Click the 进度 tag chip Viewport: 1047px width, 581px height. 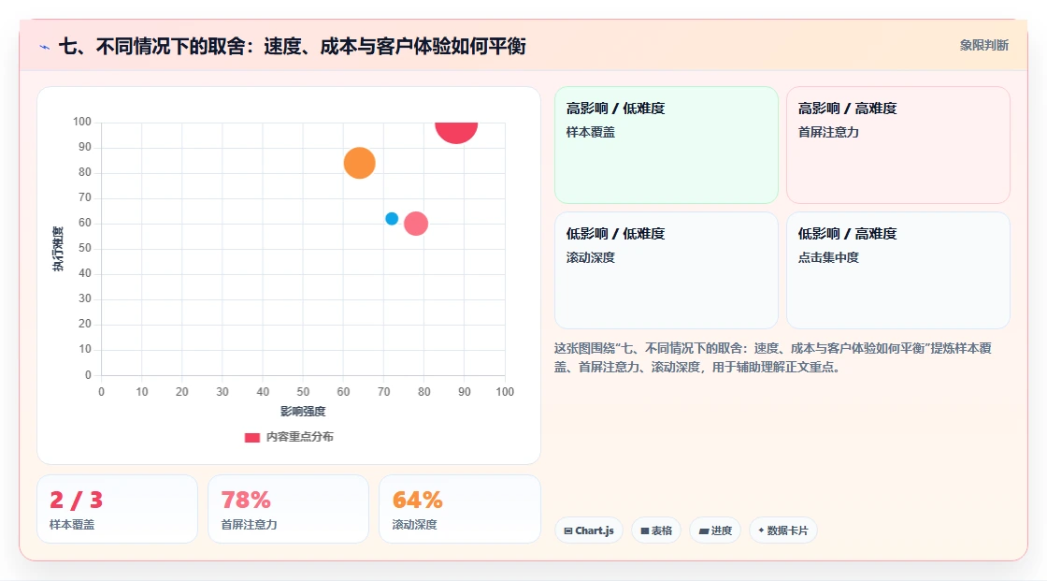pyautogui.click(x=715, y=530)
